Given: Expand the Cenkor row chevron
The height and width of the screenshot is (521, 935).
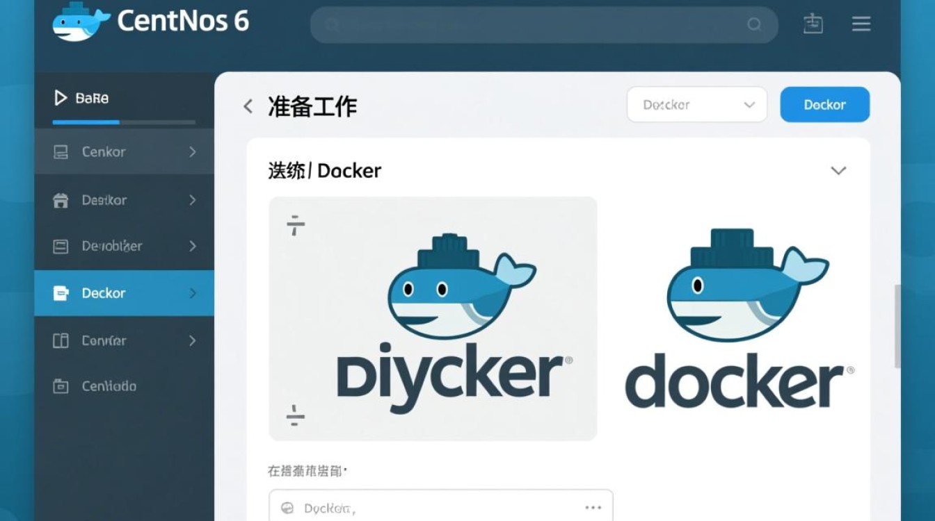Looking at the screenshot, I should (193, 151).
